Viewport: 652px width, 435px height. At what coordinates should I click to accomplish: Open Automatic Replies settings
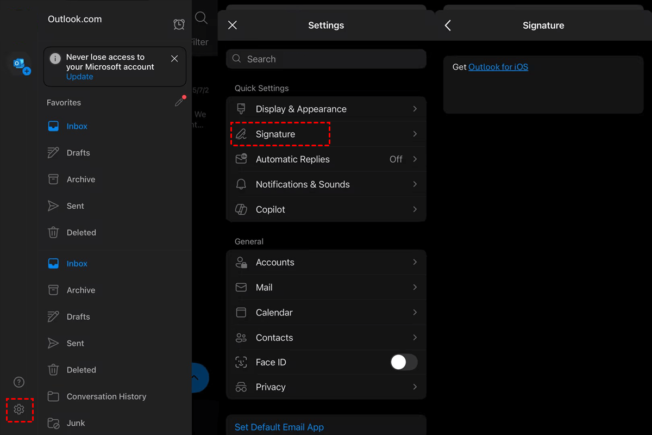tap(326, 159)
